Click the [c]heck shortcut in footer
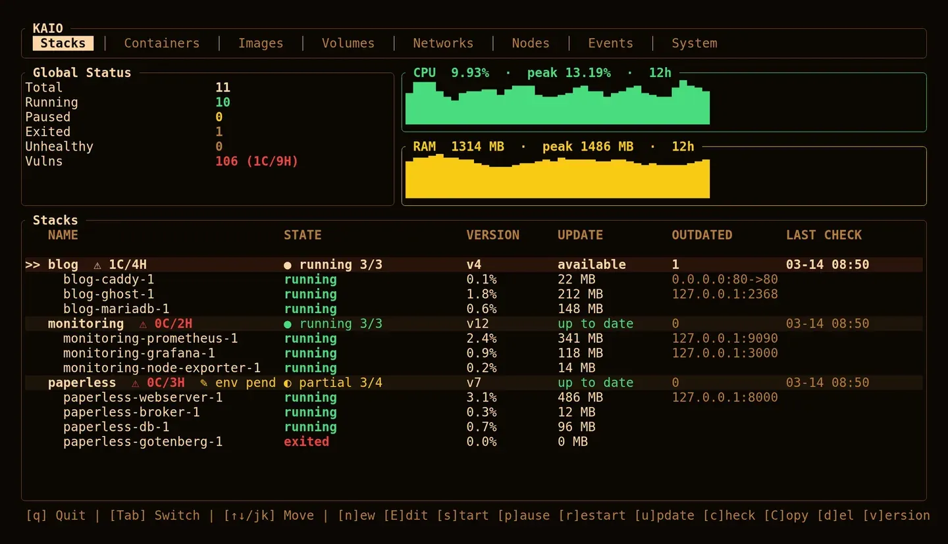 coord(729,516)
